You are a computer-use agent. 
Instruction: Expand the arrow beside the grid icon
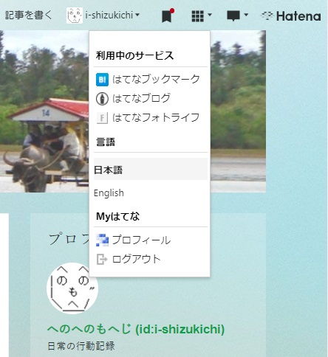pos(210,15)
